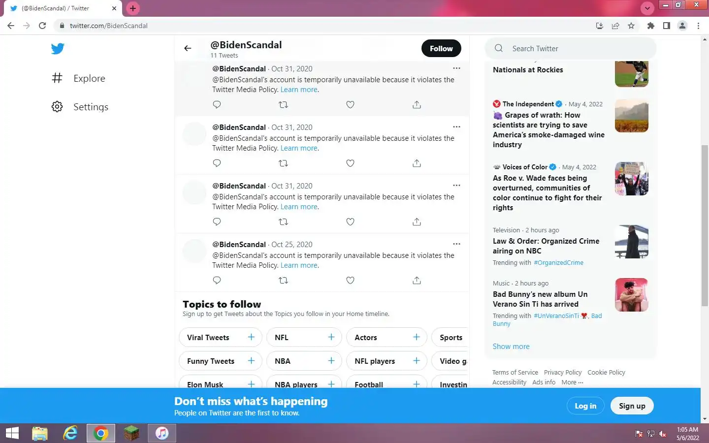This screenshot has width=709, height=443.
Task: Open Minecraft from the taskbar
Action: (131, 433)
